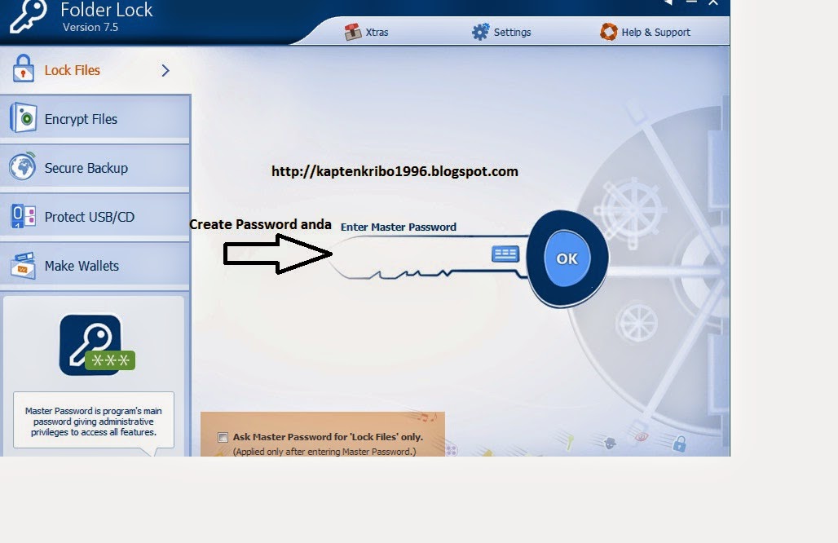
Task: Open the Xtras menu
Action: pyautogui.click(x=367, y=32)
